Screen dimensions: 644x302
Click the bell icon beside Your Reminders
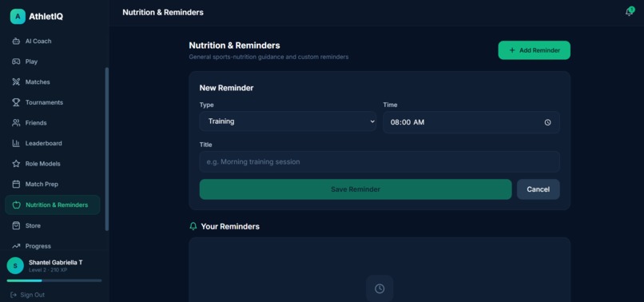pyautogui.click(x=193, y=226)
